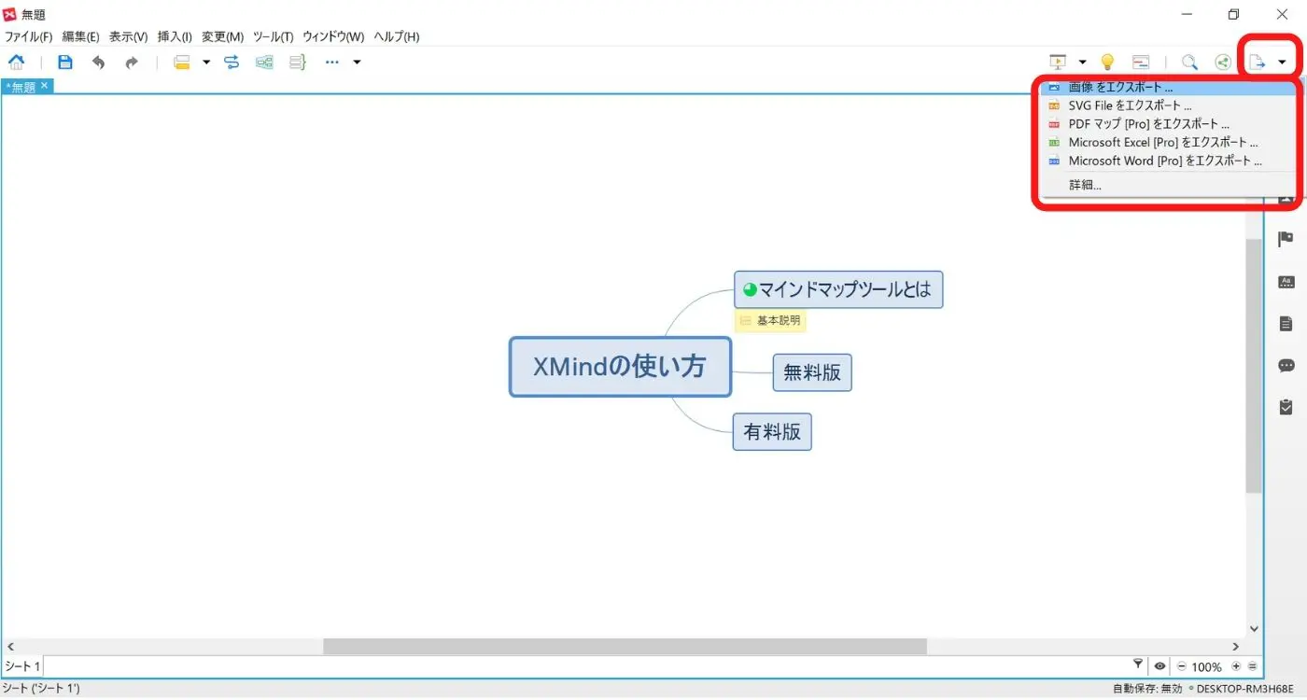Open the ファイル(F) menu
This screenshot has width=1307, height=700.
tap(29, 37)
